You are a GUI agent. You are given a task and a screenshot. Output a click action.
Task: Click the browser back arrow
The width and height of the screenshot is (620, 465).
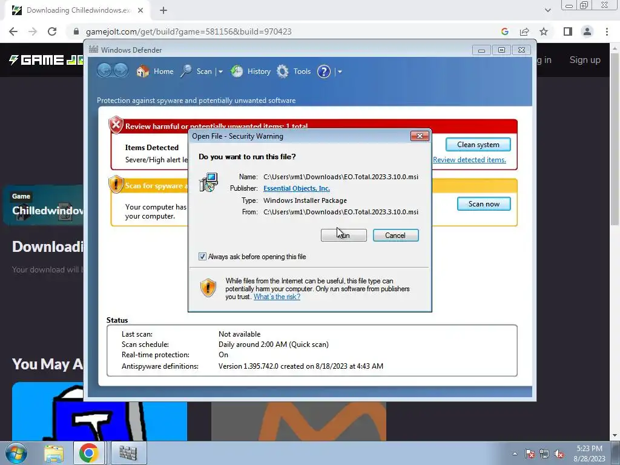[13, 31]
